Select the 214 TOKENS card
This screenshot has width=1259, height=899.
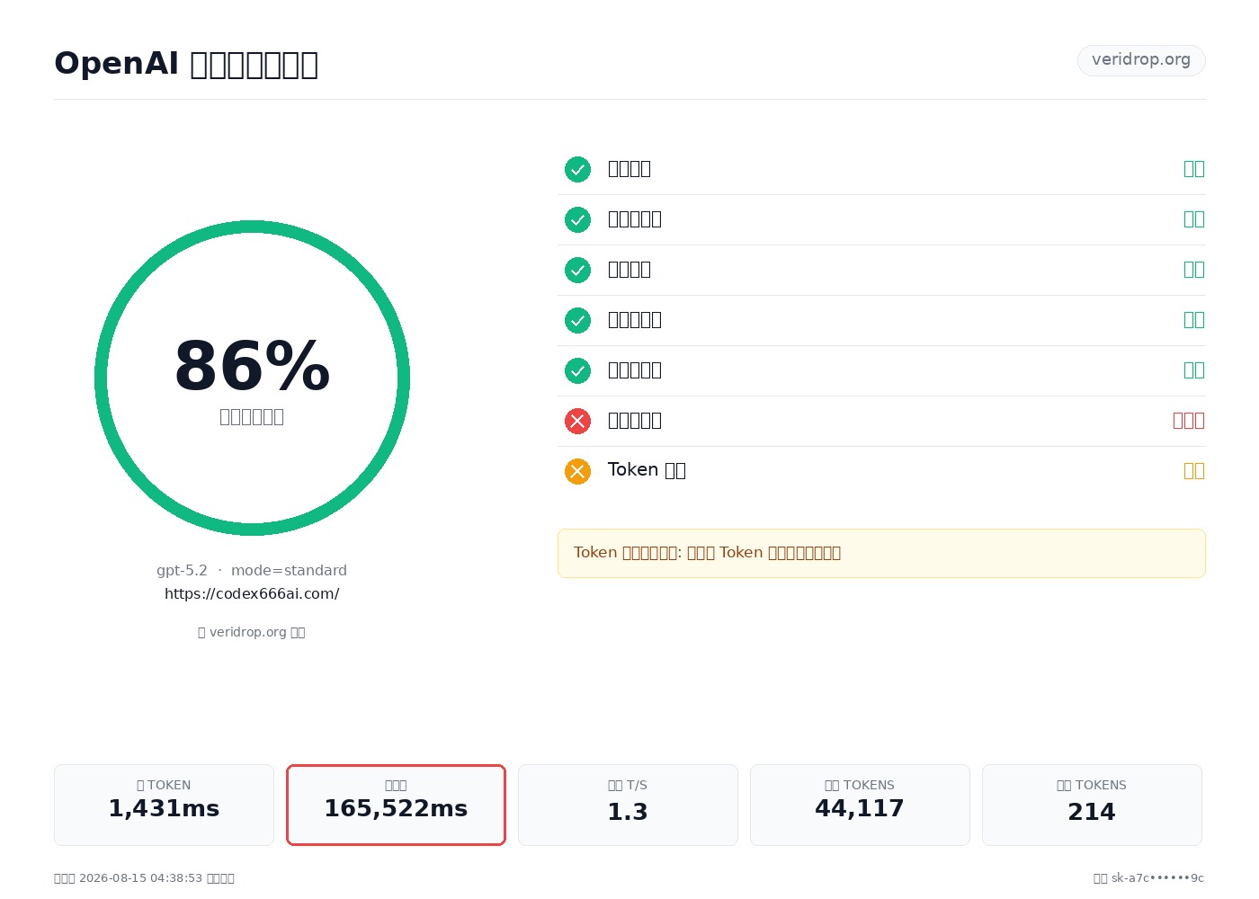point(1092,805)
